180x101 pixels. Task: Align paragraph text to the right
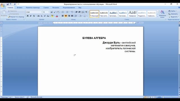pos(69,16)
